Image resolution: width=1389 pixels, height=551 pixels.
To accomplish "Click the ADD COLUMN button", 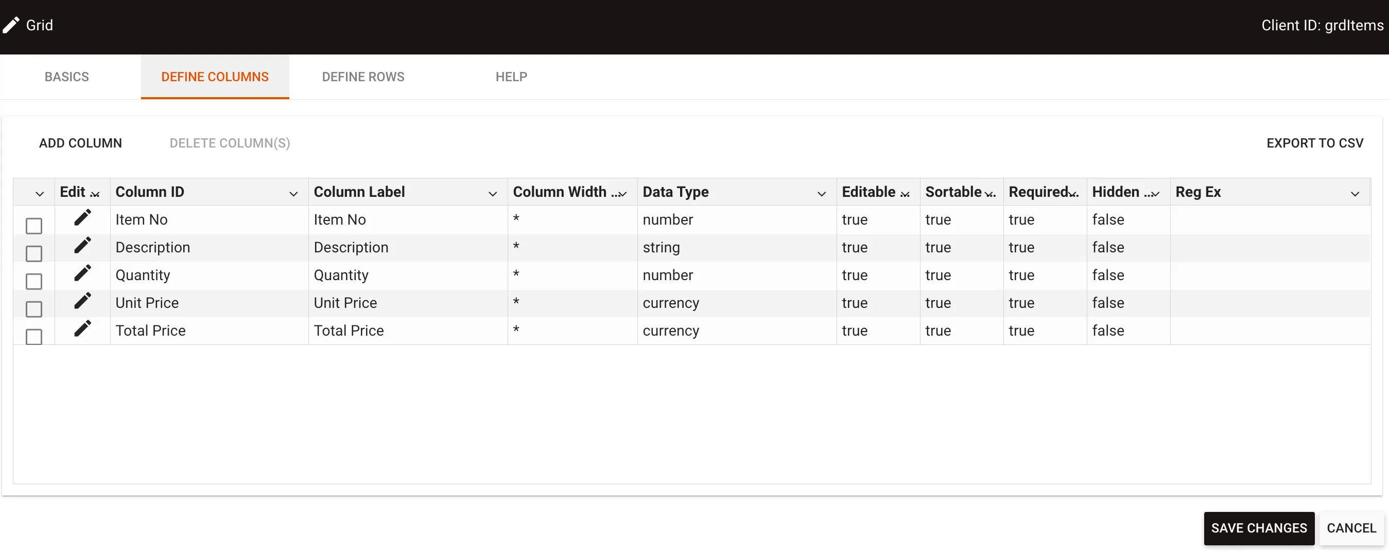I will 80,142.
